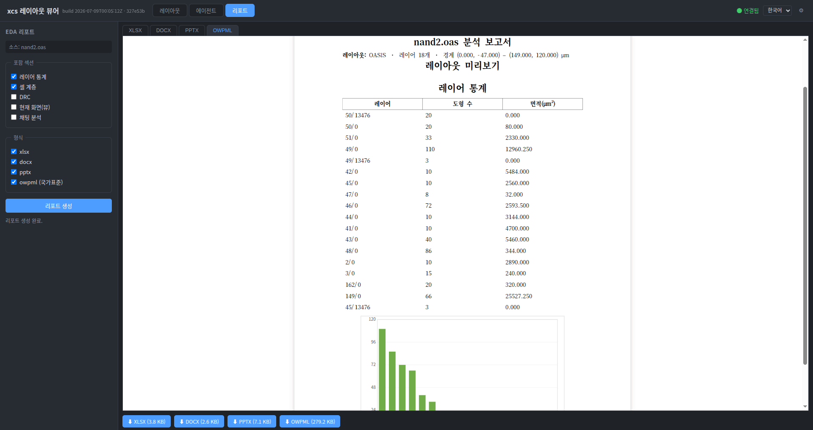The width and height of the screenshot is (813, 430).
Task: Click the build version text in header
Action: (103, 11)
